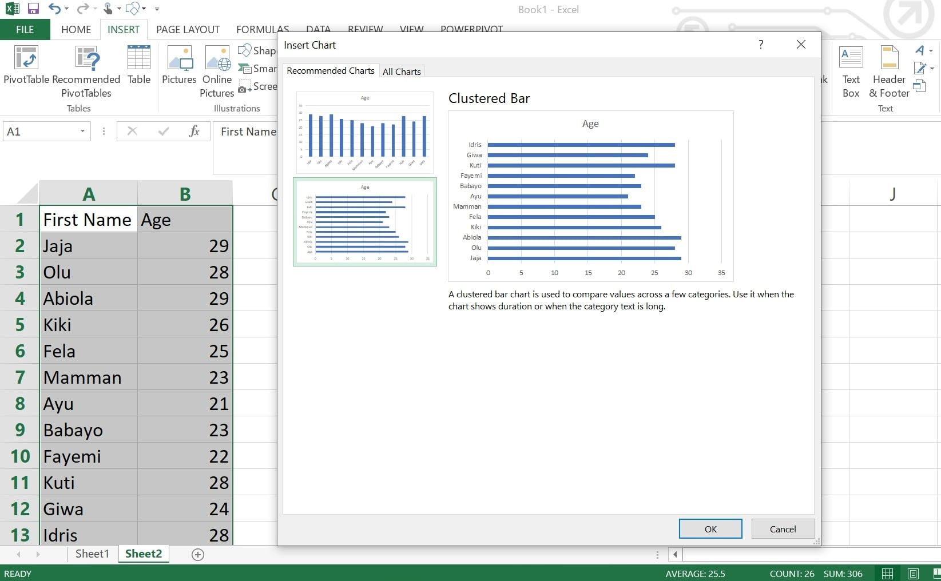
Task: Select Normal view button in status bar
Action: click(887, 574)
